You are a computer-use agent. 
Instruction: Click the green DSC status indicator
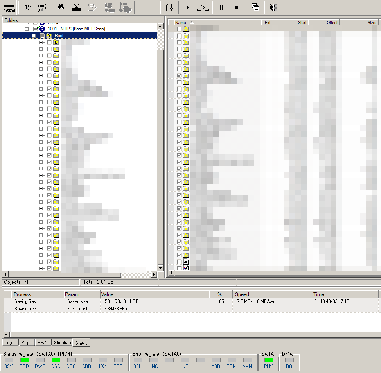tap(56, 360)
